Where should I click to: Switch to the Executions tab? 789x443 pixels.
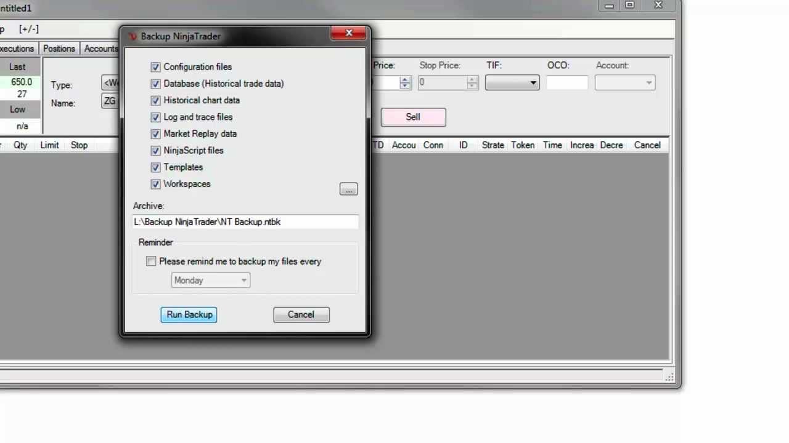(17, 49)
